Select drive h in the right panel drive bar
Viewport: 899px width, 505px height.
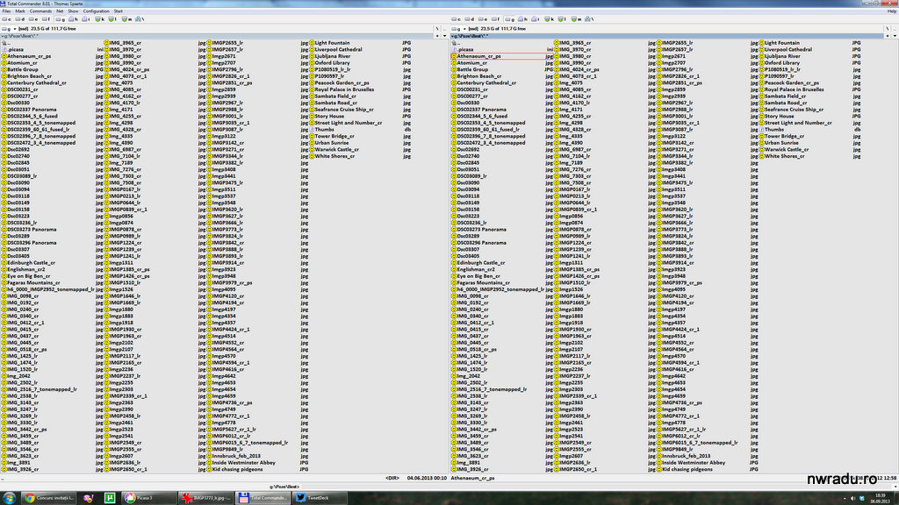pos(523,19)
